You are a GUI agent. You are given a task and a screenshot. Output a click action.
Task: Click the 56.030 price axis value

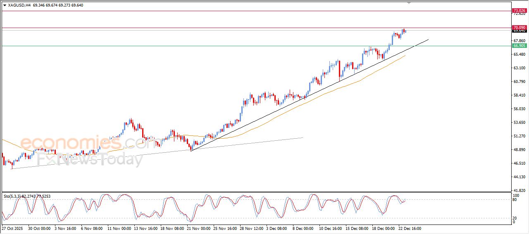[519, 109]
